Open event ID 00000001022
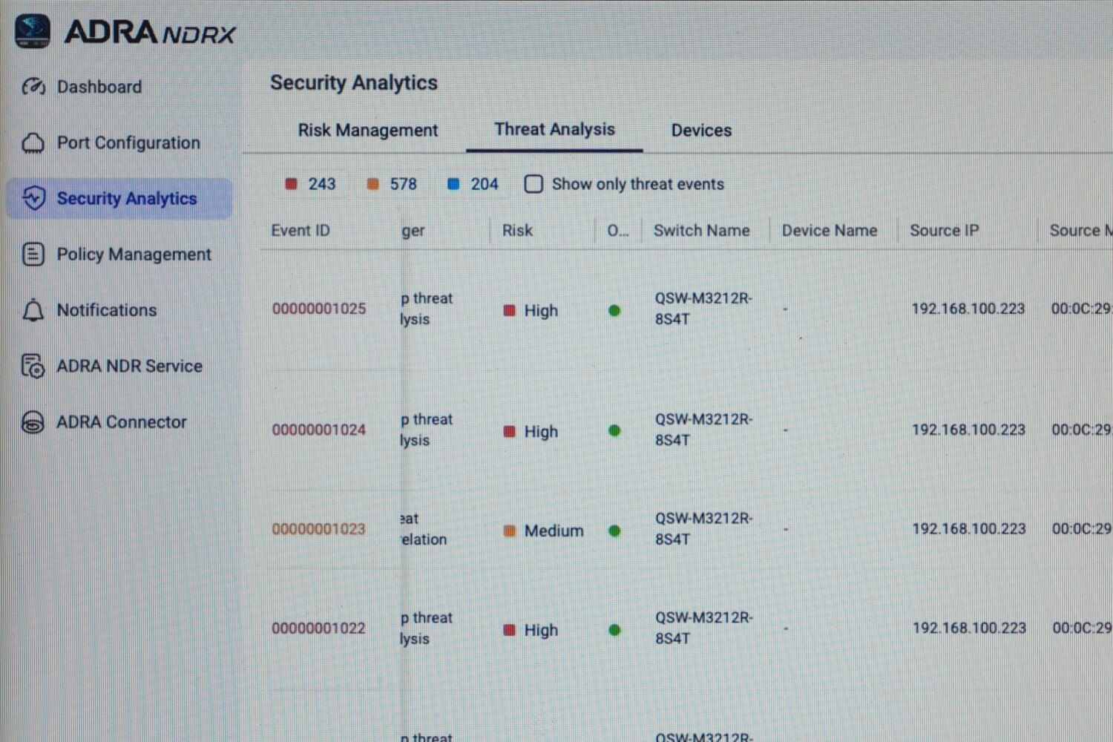This screenshot has width=1113, height=742. [319, 628]
